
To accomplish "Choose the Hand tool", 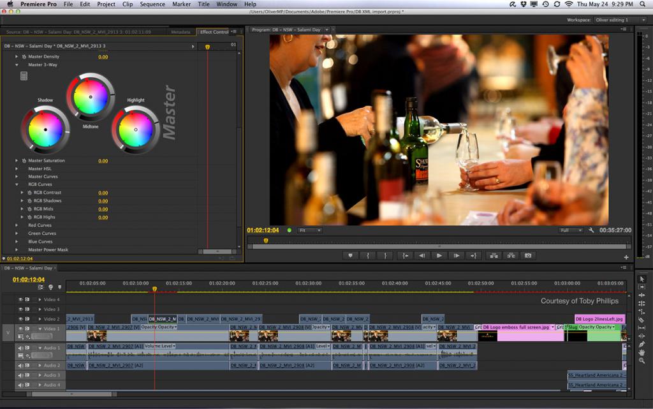I will coord(642,352).
